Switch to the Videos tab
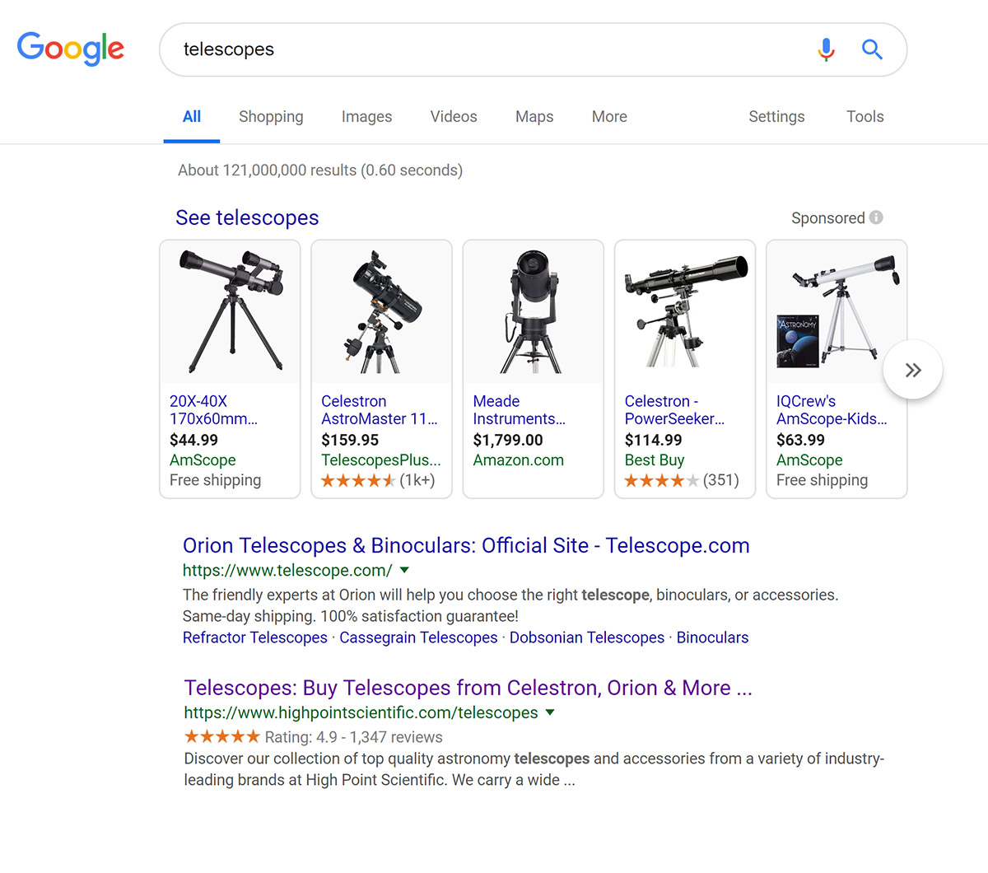Viewport: 988px width, 873px height. pyautogui.click(x=454, y=117)
